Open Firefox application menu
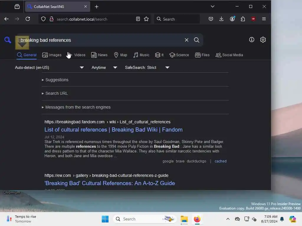 [264, 19]
